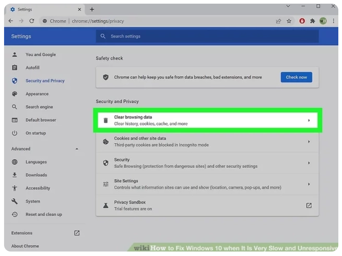342x256 pixels.
Task: Open the Extensions puzzle piece icon
Action: pos(313,21)
